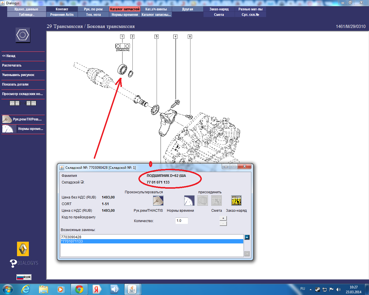Screen dimensions: 369x295
Task: Open the Java application on the taskbar
Action: 132,289
